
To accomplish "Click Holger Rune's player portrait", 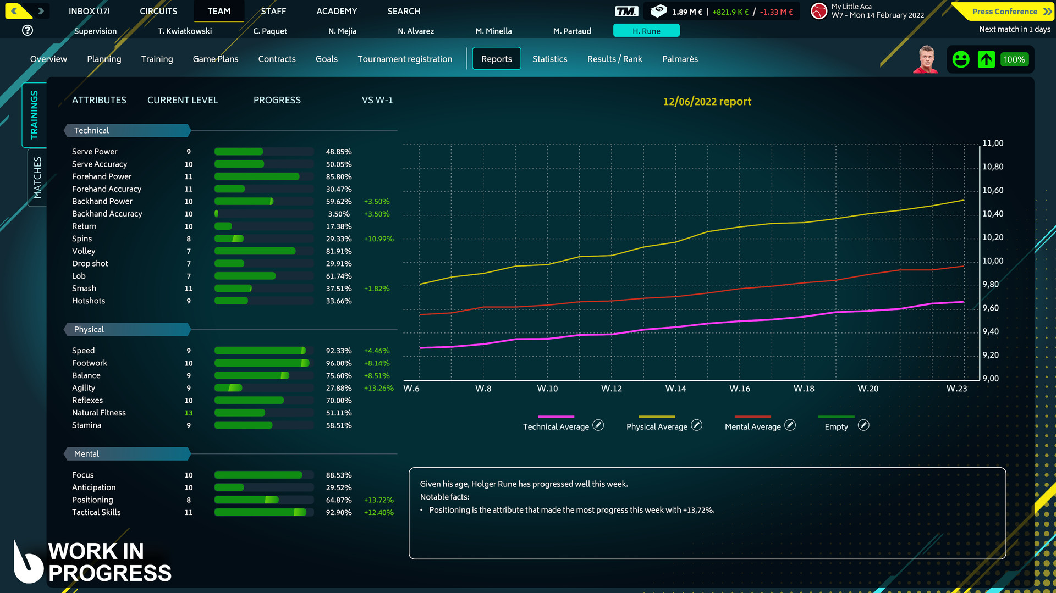I will tap(926, 59).
